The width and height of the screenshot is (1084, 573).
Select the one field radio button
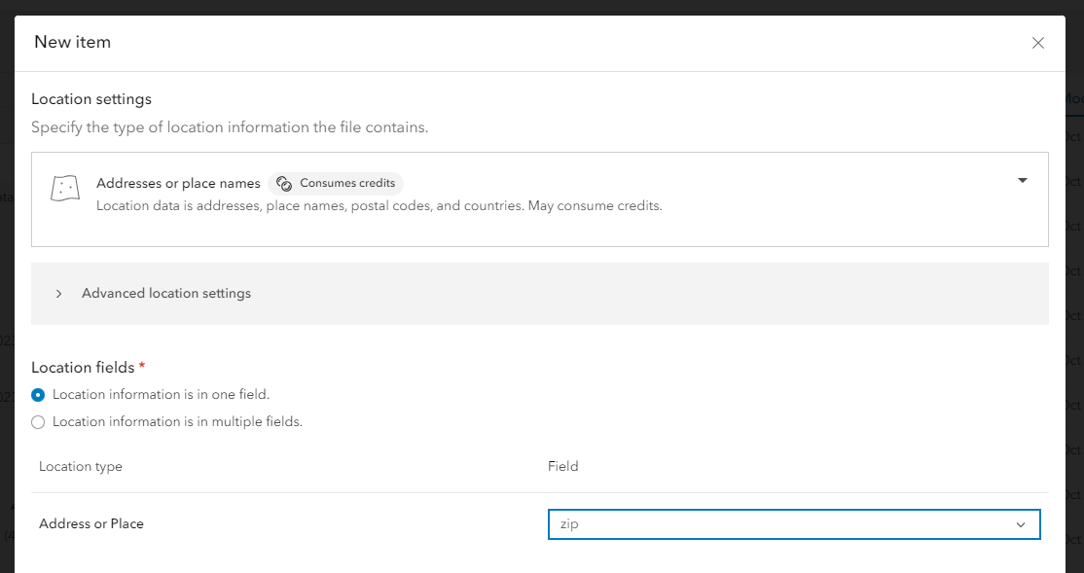point(38,395)
